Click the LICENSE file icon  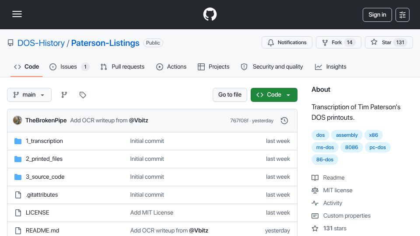coord(18,213)
